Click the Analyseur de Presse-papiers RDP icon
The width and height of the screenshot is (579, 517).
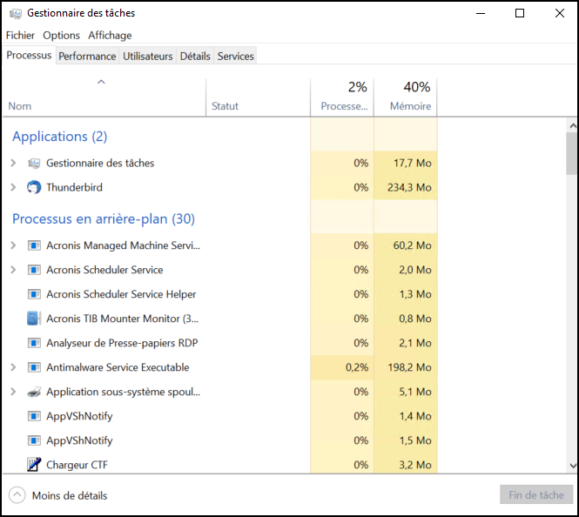point(34,343)
